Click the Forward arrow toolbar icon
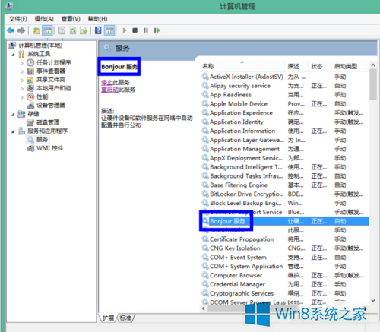380x332 pixels. (21, 30)
